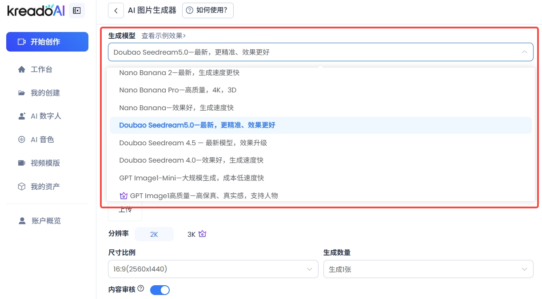Open 我的创建 folder icon

click(21, 93)
